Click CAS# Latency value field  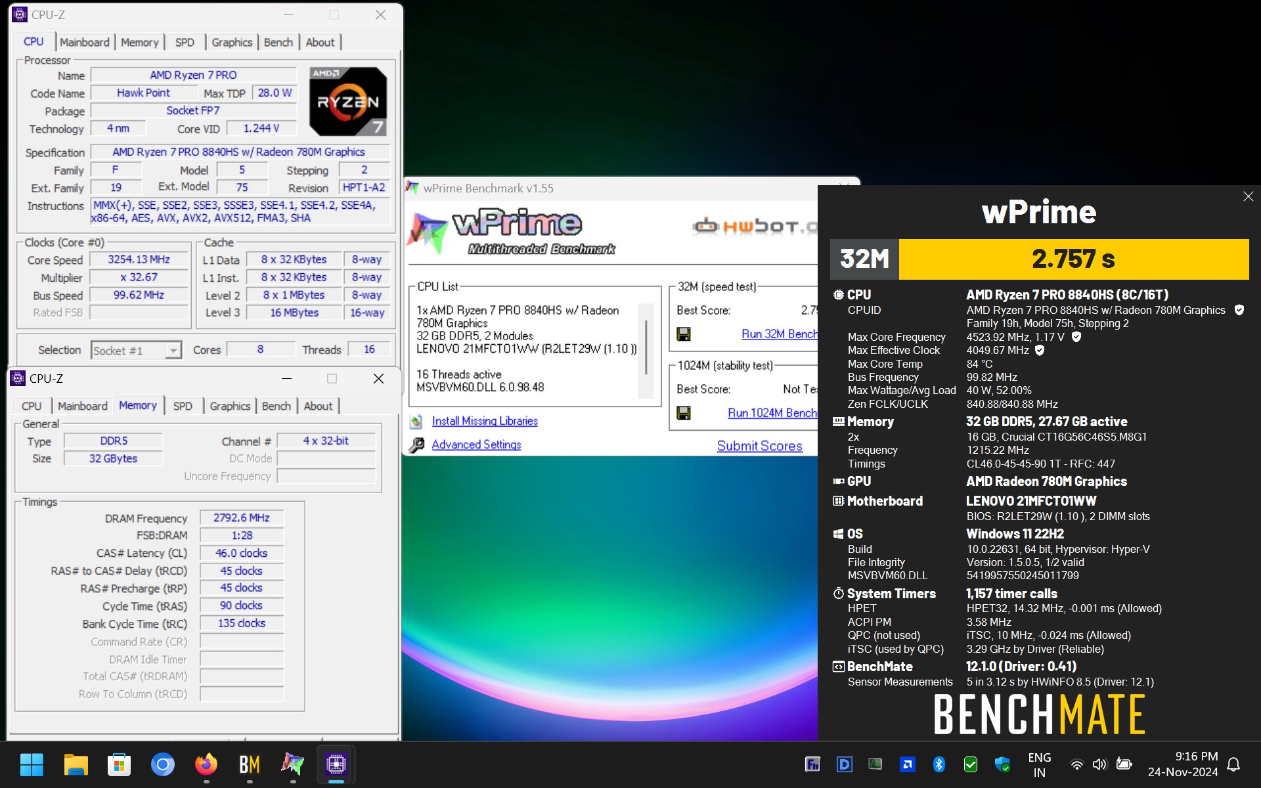[242, 554]
